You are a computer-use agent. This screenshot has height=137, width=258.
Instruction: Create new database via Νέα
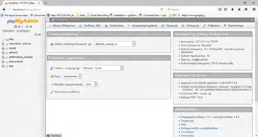tap(11, 39)
